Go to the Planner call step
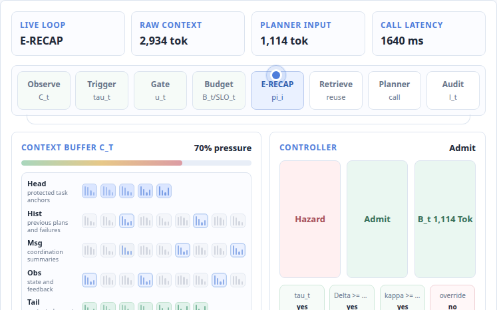The height and width of the screenshot is (310, 497). click(395, 90)
